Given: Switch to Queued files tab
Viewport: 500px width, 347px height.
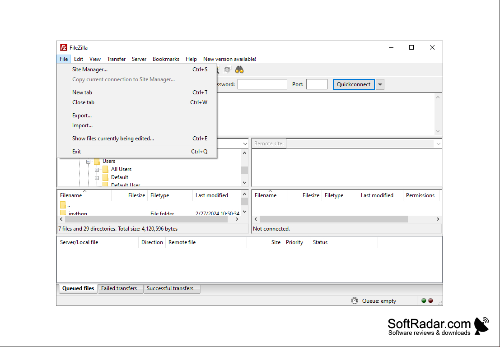Looking at the screenshot, I should click(x=78, y=288).
